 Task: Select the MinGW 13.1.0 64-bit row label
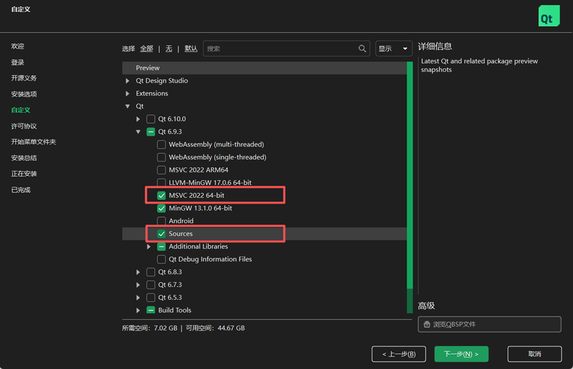pos(201,208)
